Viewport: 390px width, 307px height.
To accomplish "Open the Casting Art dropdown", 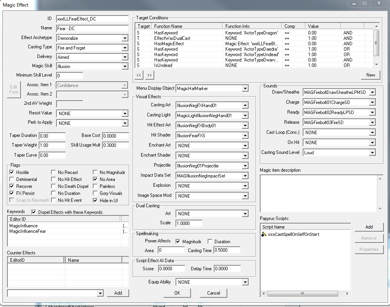I will 245,106.
